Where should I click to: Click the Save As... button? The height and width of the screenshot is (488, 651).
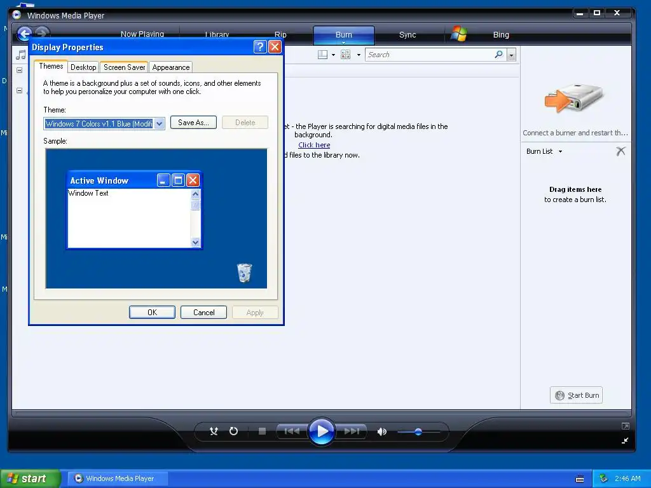(193, 123)
